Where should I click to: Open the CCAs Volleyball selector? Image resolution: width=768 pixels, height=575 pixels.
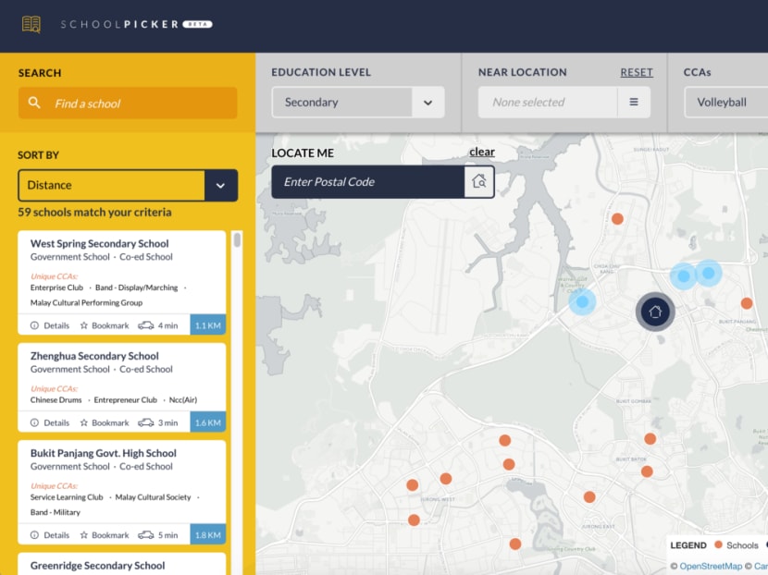[731, 102]
